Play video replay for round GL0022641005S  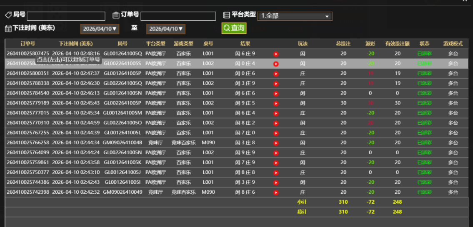[x=276, y=64]
